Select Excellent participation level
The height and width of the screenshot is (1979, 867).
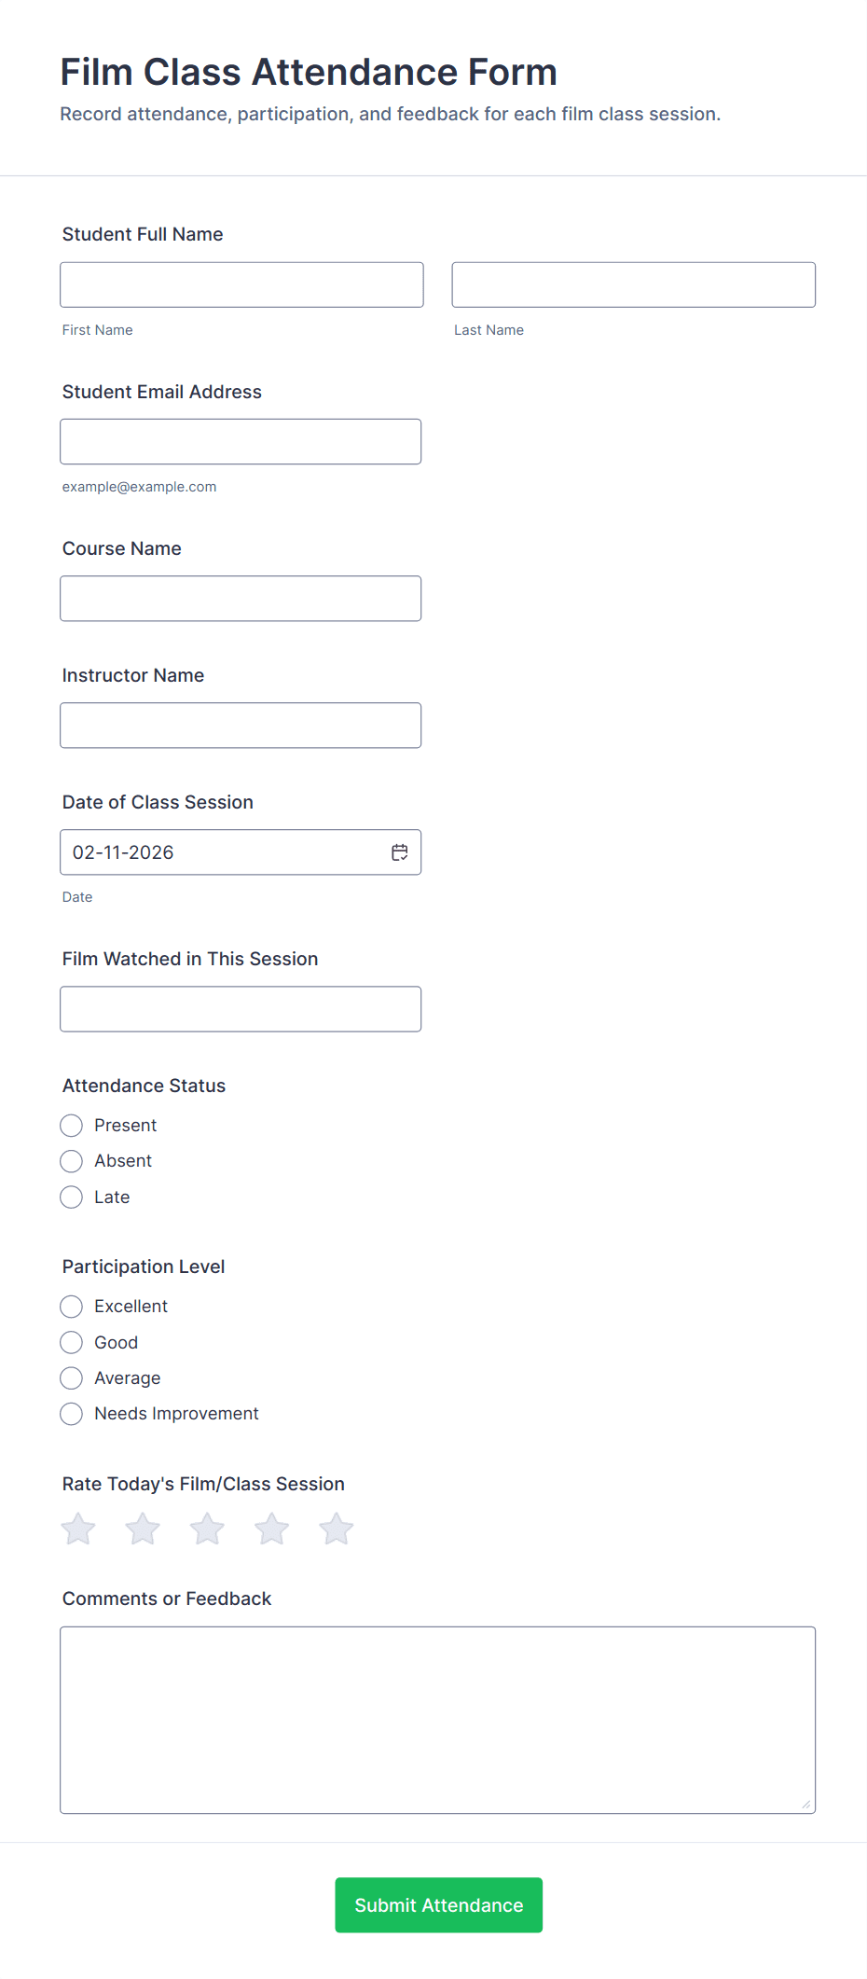pos(72,1307)
